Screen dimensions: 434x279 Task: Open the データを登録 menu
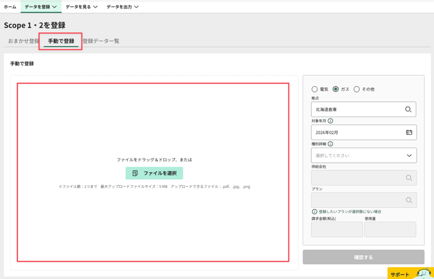coord(41,7)
